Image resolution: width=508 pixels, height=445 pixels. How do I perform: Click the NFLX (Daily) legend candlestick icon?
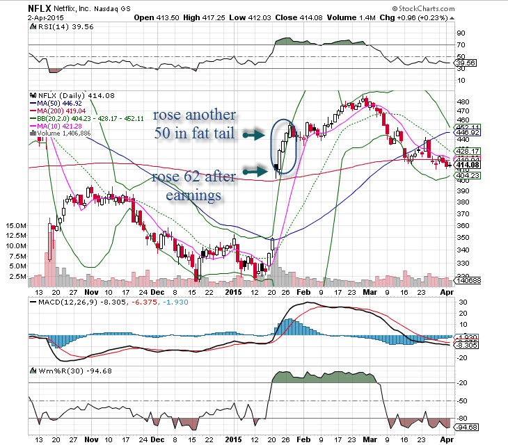pos(32,95)
